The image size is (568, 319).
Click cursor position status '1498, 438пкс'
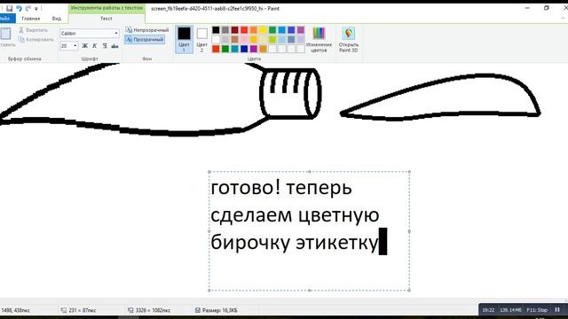click(x=16, y=310)
